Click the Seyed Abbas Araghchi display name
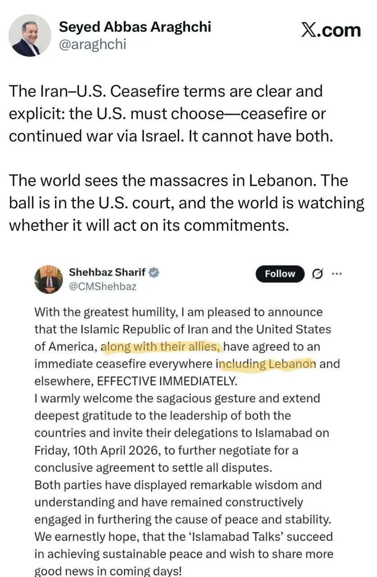 (x=135, y=27)
